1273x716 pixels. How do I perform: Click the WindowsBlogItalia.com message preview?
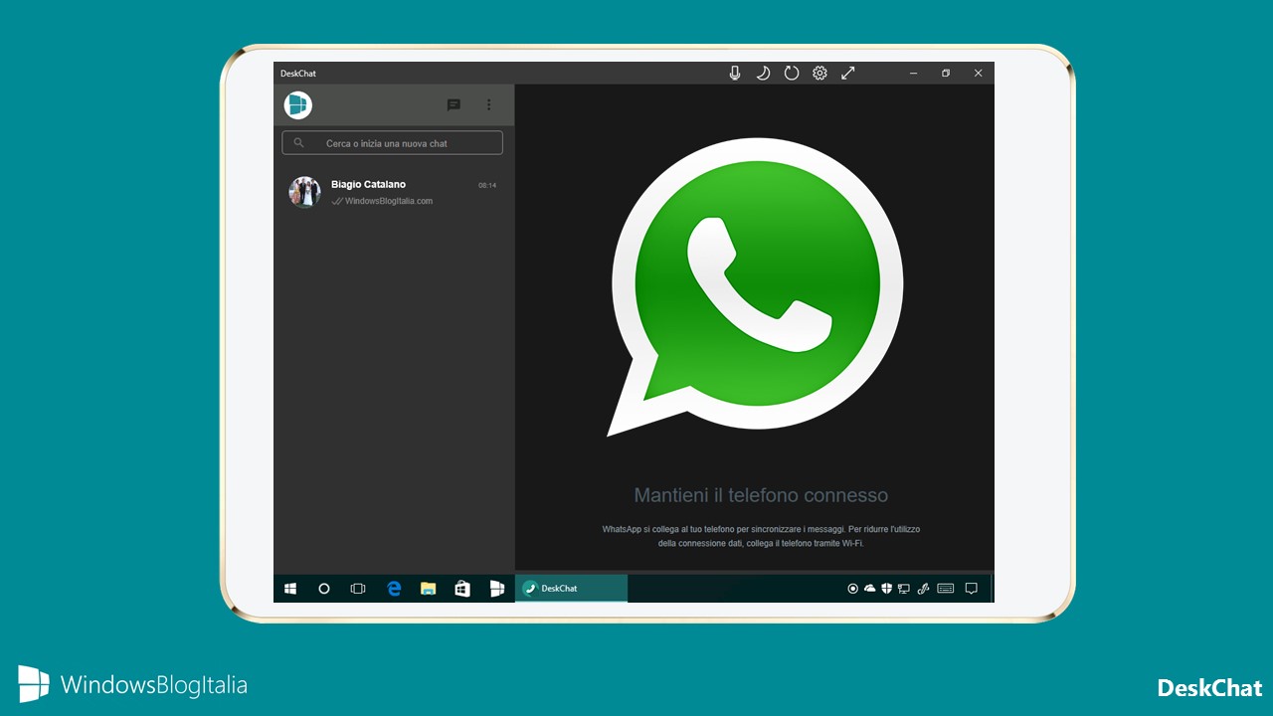tap(389, 201)
